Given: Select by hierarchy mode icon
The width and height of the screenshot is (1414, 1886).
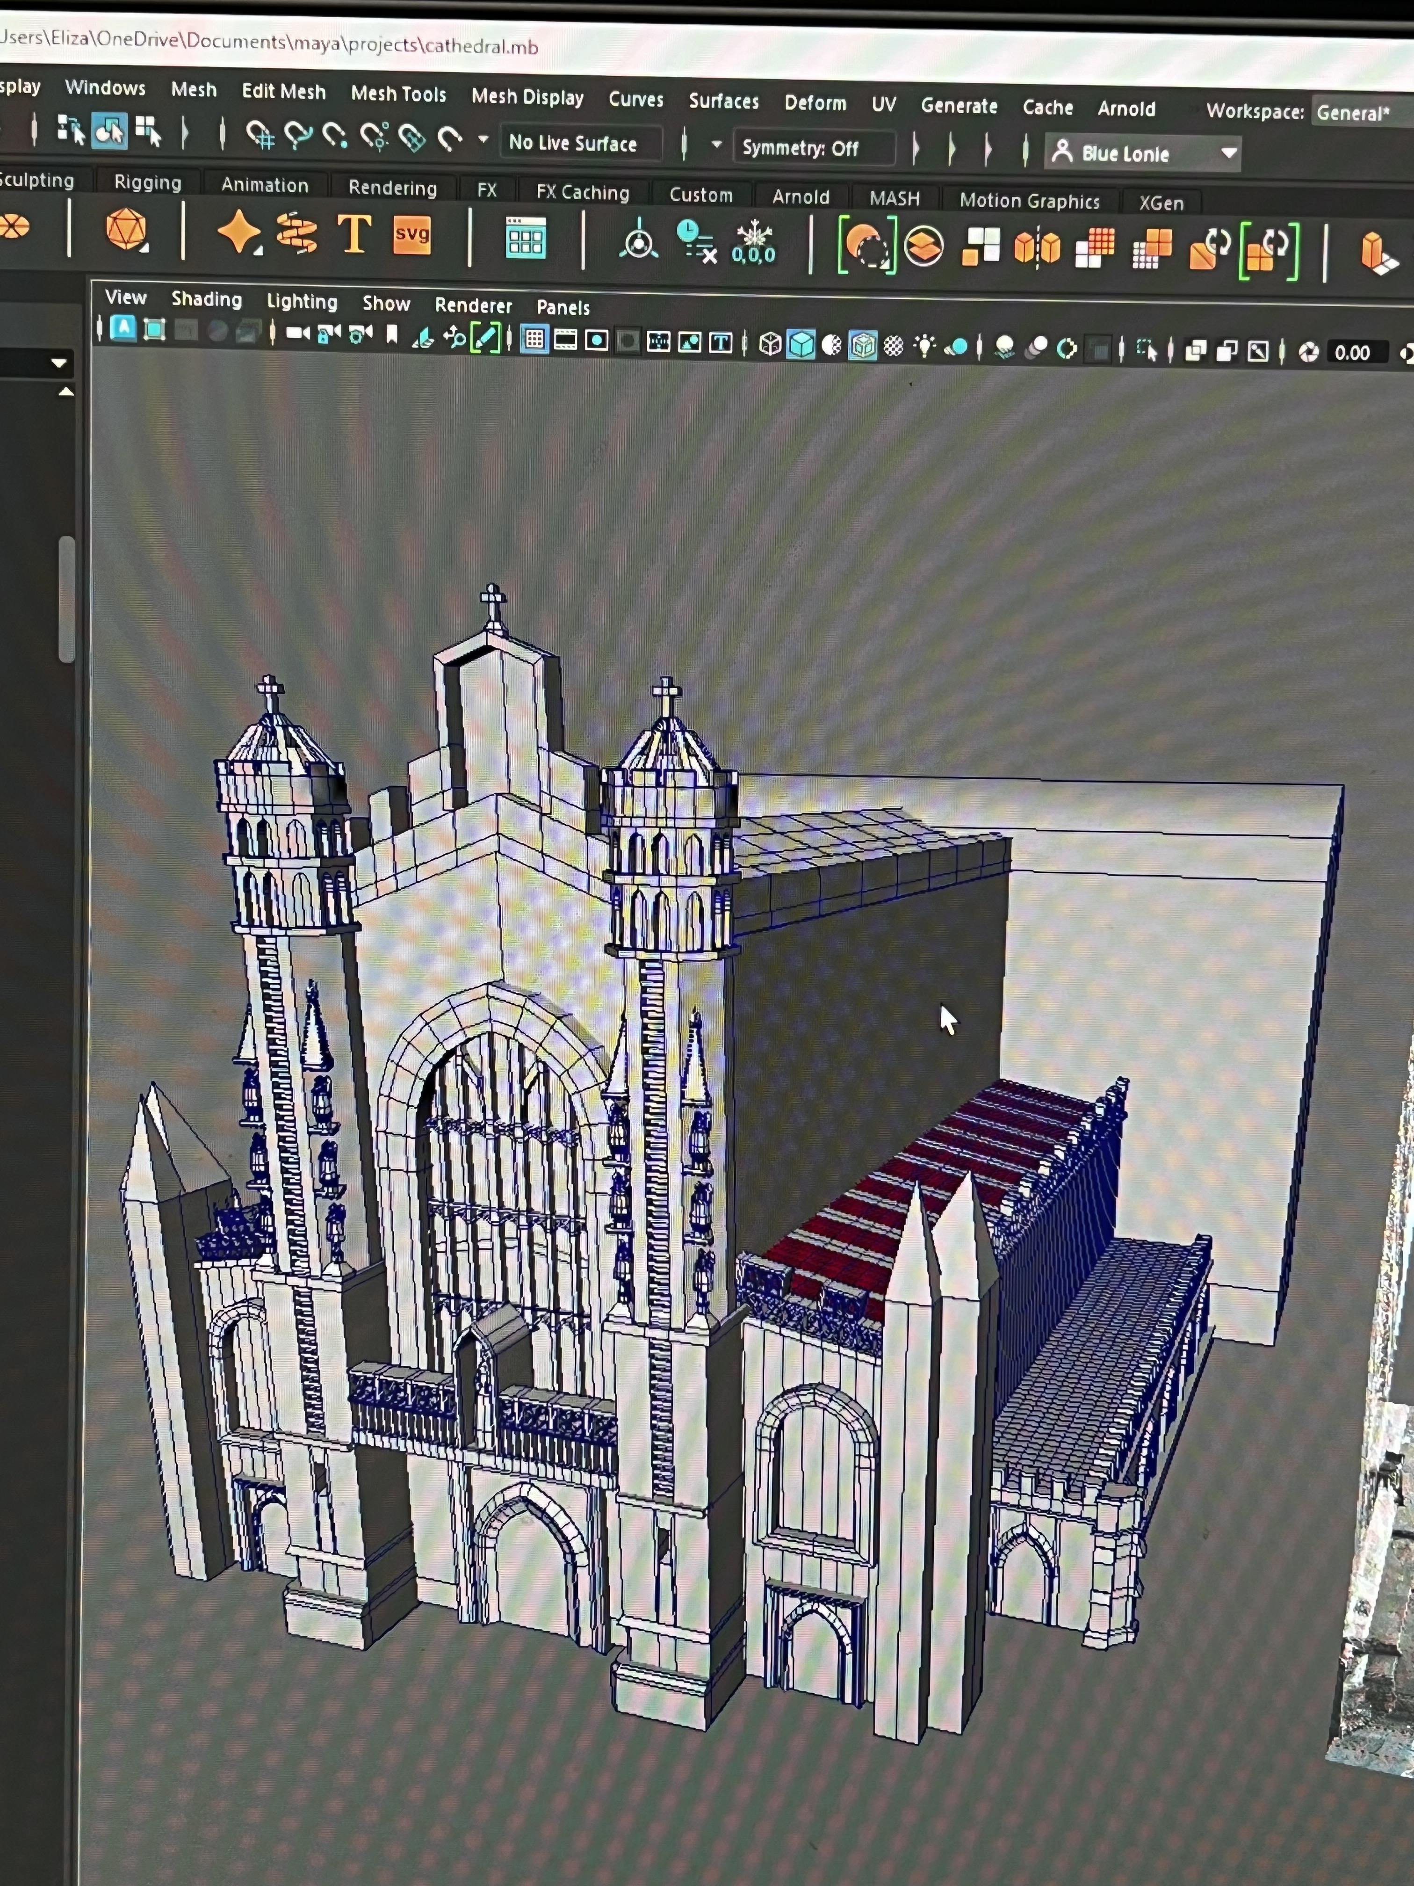Looking at the screenshot, I should [71, 130].
